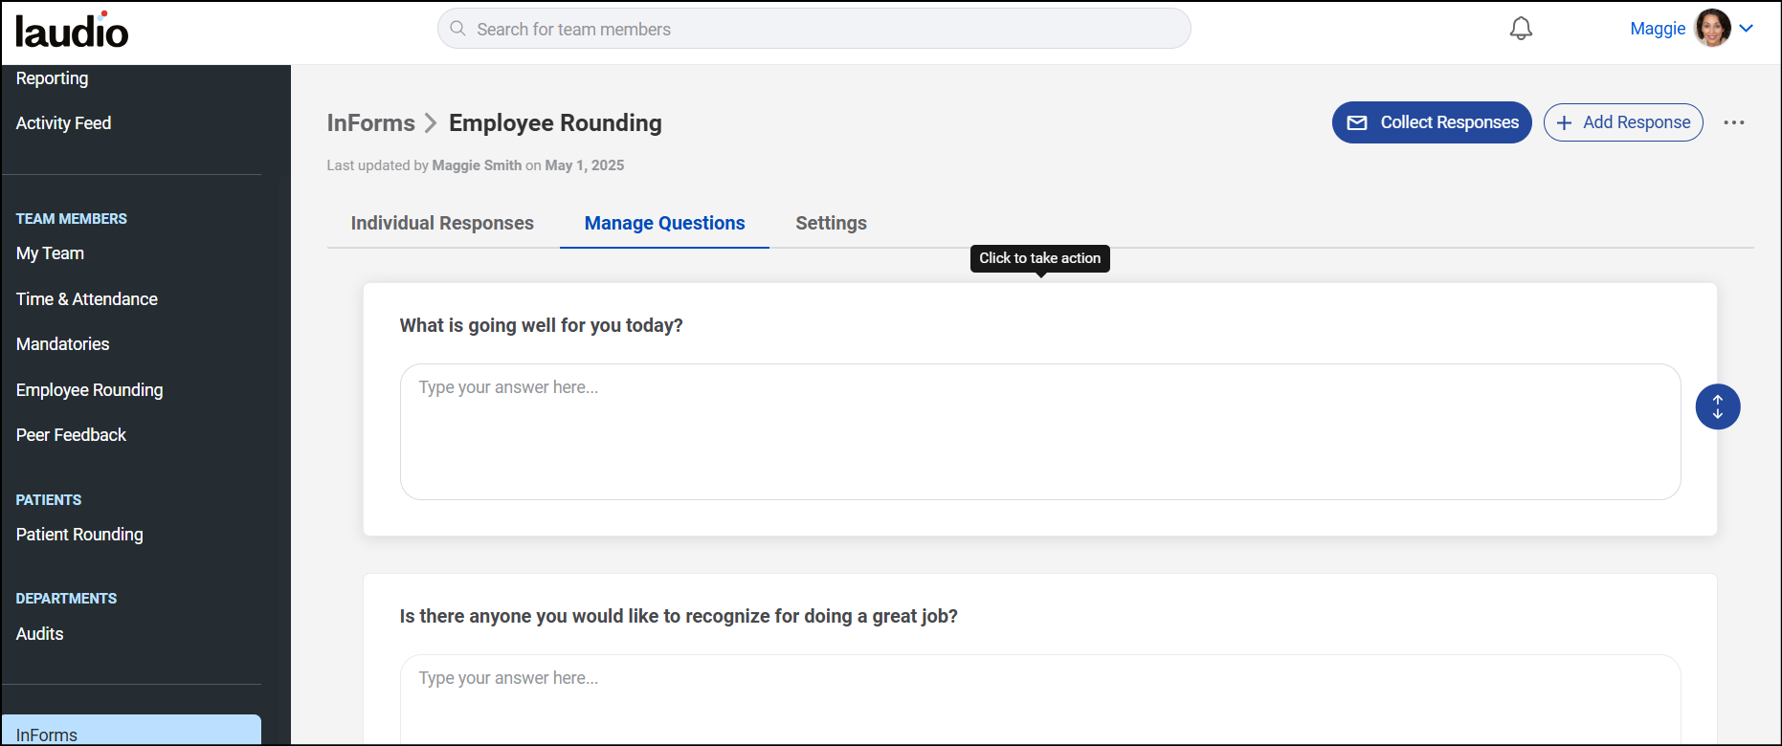The width and height of the screenshot is (1782, 746).
Task: Select the Manage Questions tab
Action: [x=664, y=223]
